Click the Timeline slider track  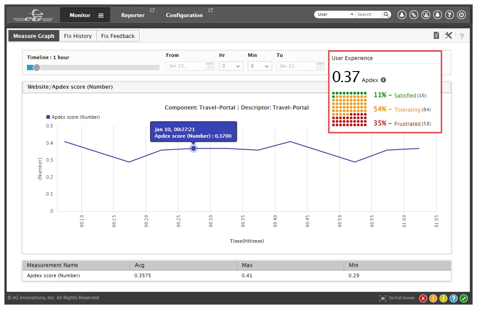click(x=93, y=68)
